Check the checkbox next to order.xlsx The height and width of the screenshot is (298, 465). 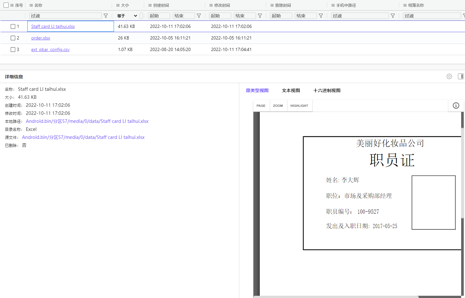coord(13,38)
